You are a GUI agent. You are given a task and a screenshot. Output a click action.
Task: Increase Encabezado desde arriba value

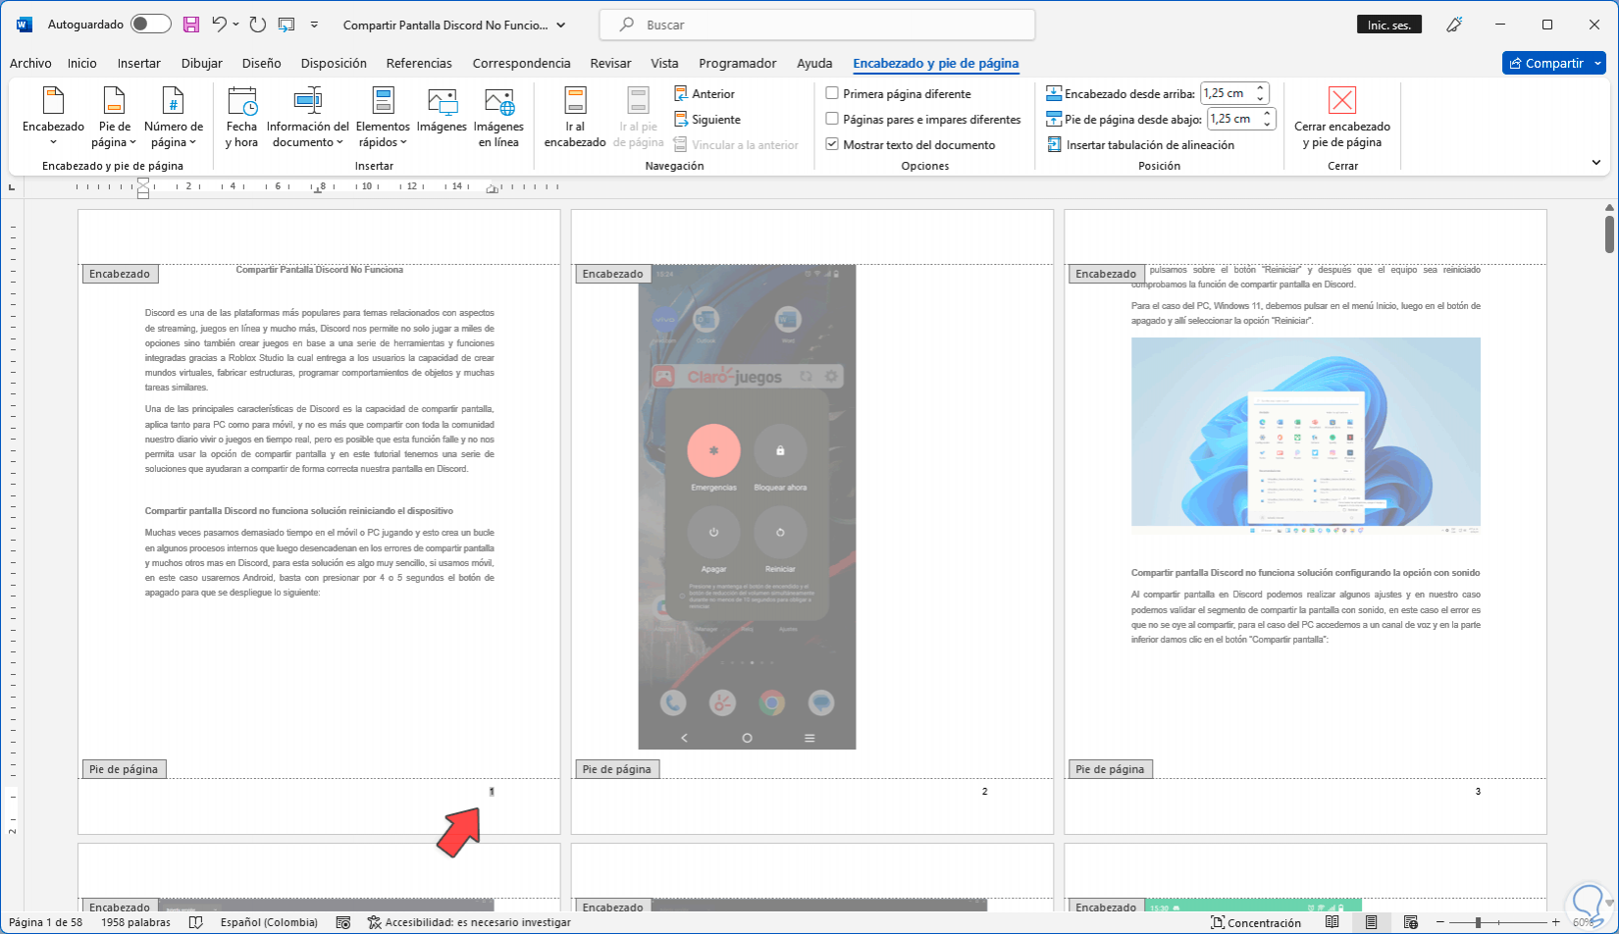tap(1261, 89)
